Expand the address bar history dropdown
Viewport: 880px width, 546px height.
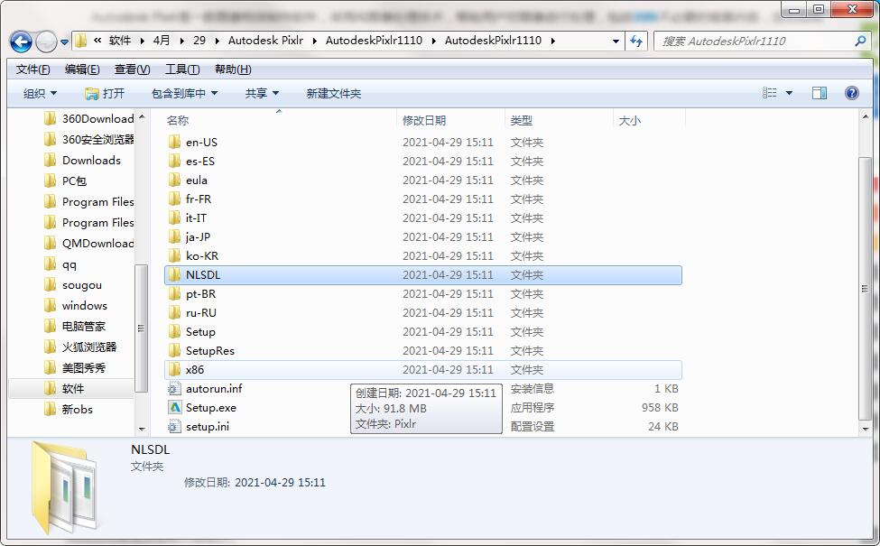616,41
